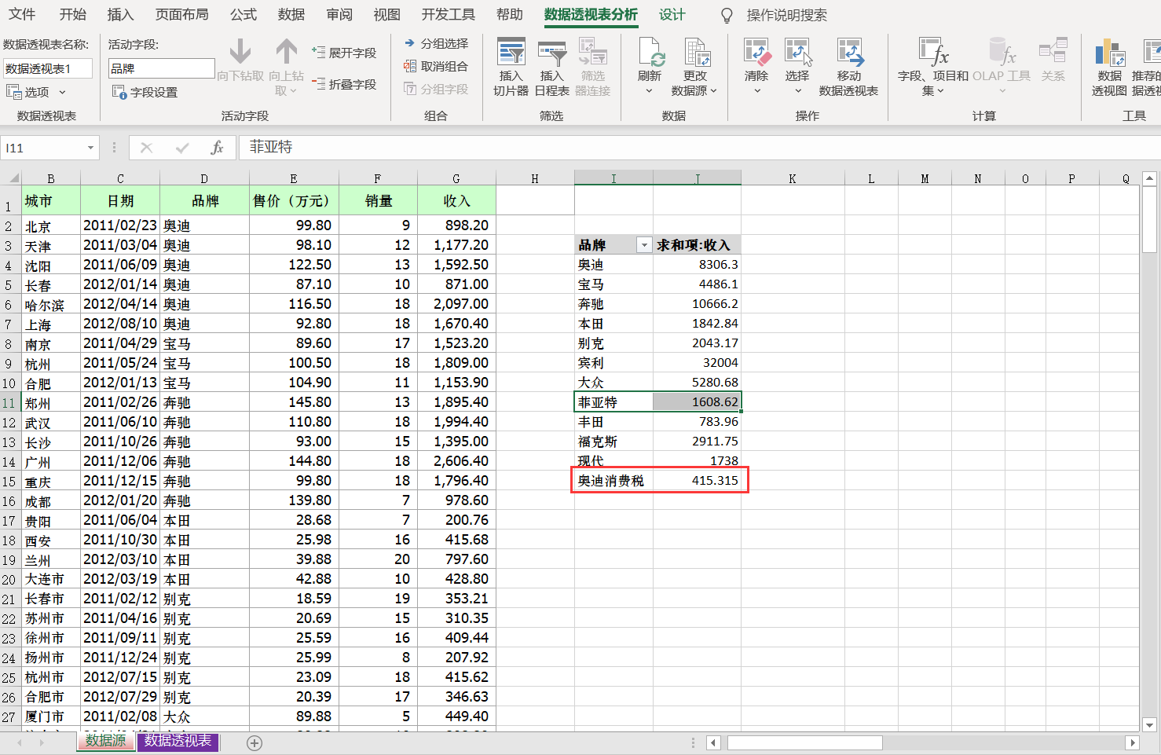The image size is (1161, 755).
Task: Click the 选择 select icon
Action: (x=797, y=52)
